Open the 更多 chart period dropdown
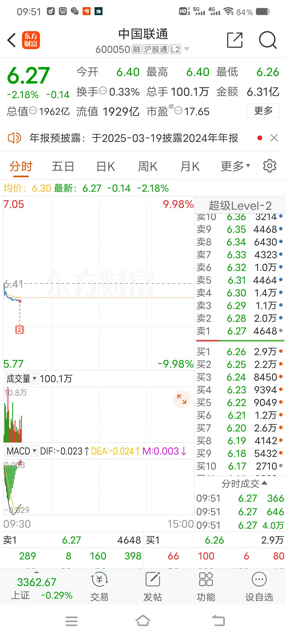Screen dimensions: 286x638 point(235,166)
